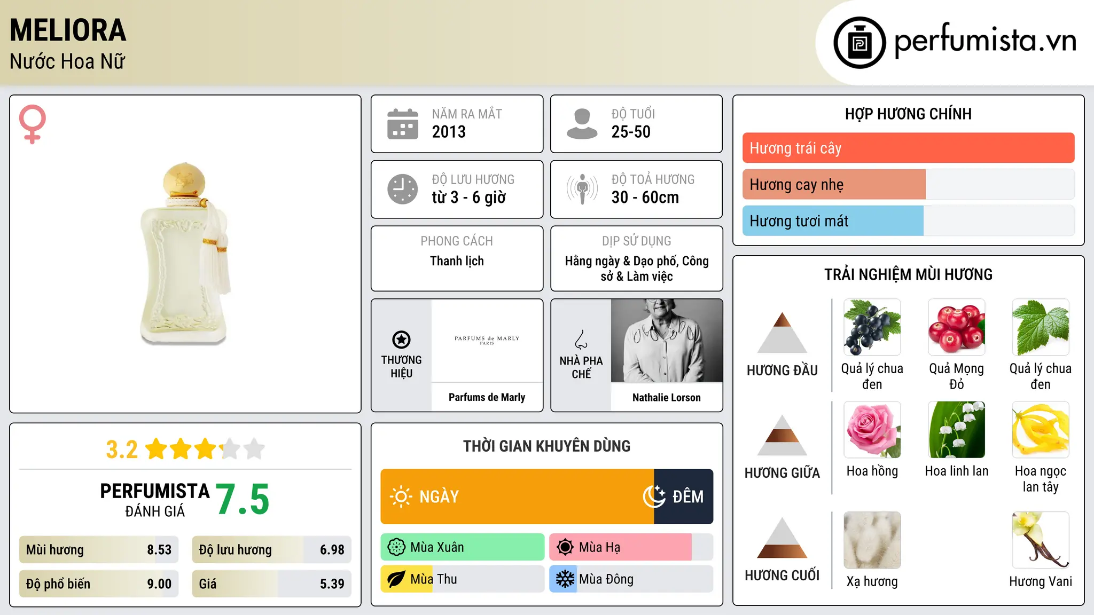
Task: Click the snowflake icon for Mùa Đông
Action: pyautogui.click(x=565, y=579)
